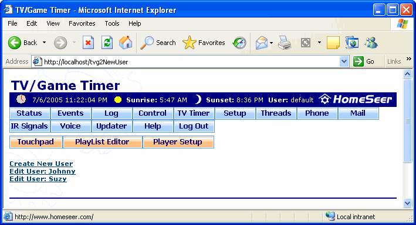Click the scrollbar down arrow
Image resolution: width=416 pixels, height=225 pixels.
(x=408, y=203)
